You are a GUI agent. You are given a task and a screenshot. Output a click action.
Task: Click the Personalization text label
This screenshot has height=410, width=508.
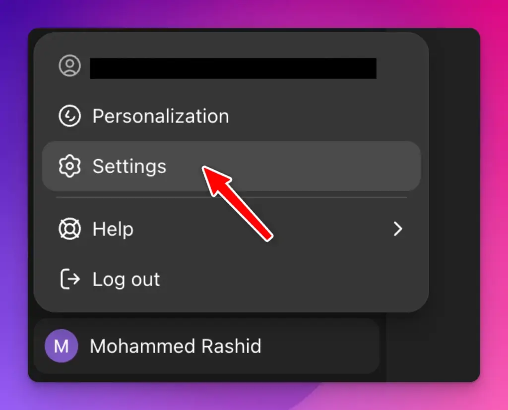point(161,116)
